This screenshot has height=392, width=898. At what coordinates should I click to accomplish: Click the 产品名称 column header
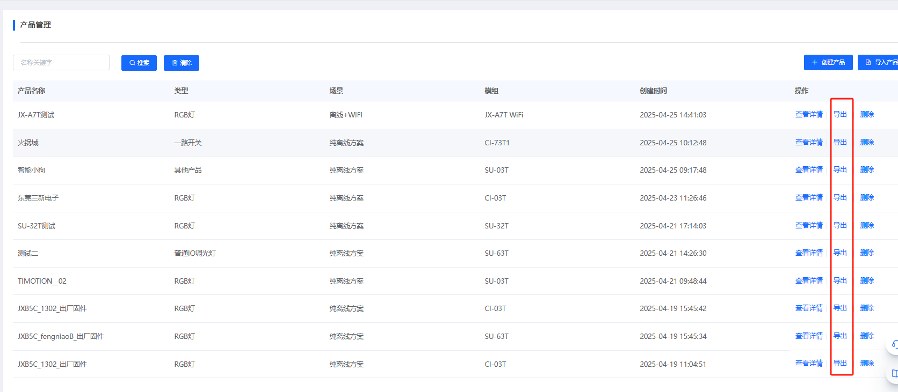pyautogui.click(x=31, y=91)
